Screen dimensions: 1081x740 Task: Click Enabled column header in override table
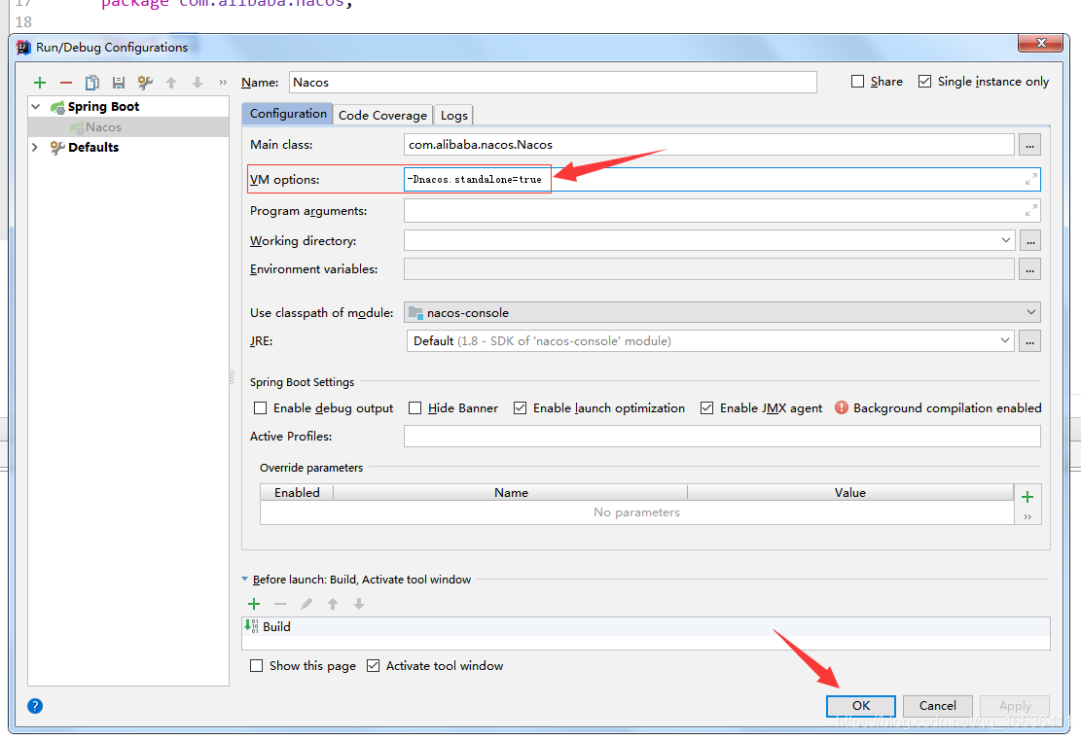coord(297,492)
